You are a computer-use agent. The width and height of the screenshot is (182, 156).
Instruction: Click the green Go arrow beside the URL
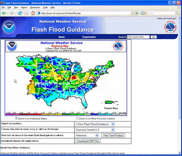point(137,13)
